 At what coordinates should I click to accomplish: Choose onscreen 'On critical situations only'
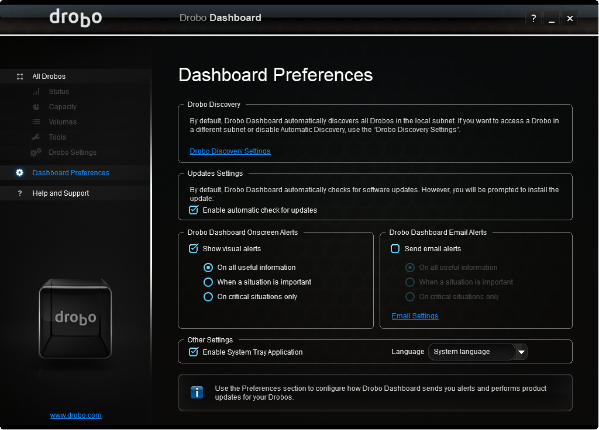pyautogui.click(x=208, y=297)
